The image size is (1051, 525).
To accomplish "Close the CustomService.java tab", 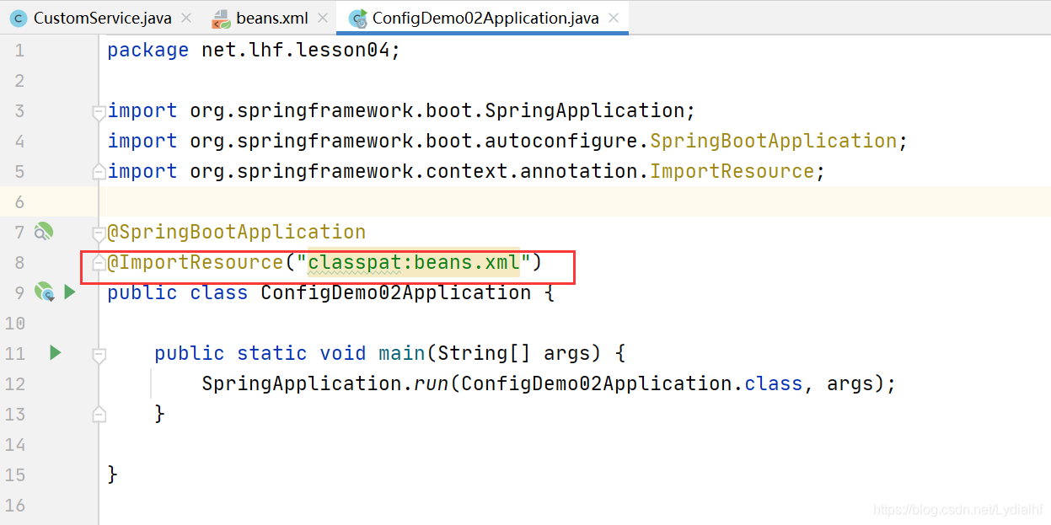I will point(186,18).
